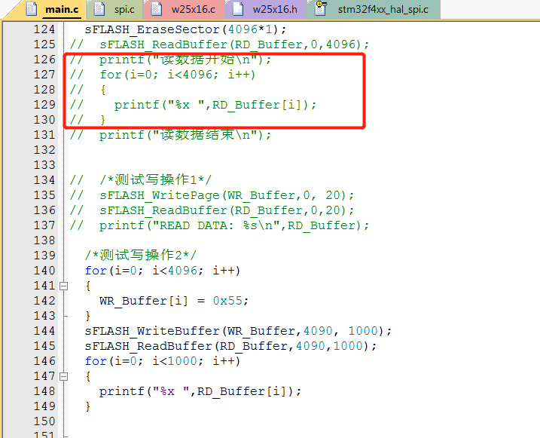Click the sFLASH_ReadBuffer(RD_Buffer,4090,1000) call
The height and width of the screenshot is (438, 540).
tap(230, 346)
